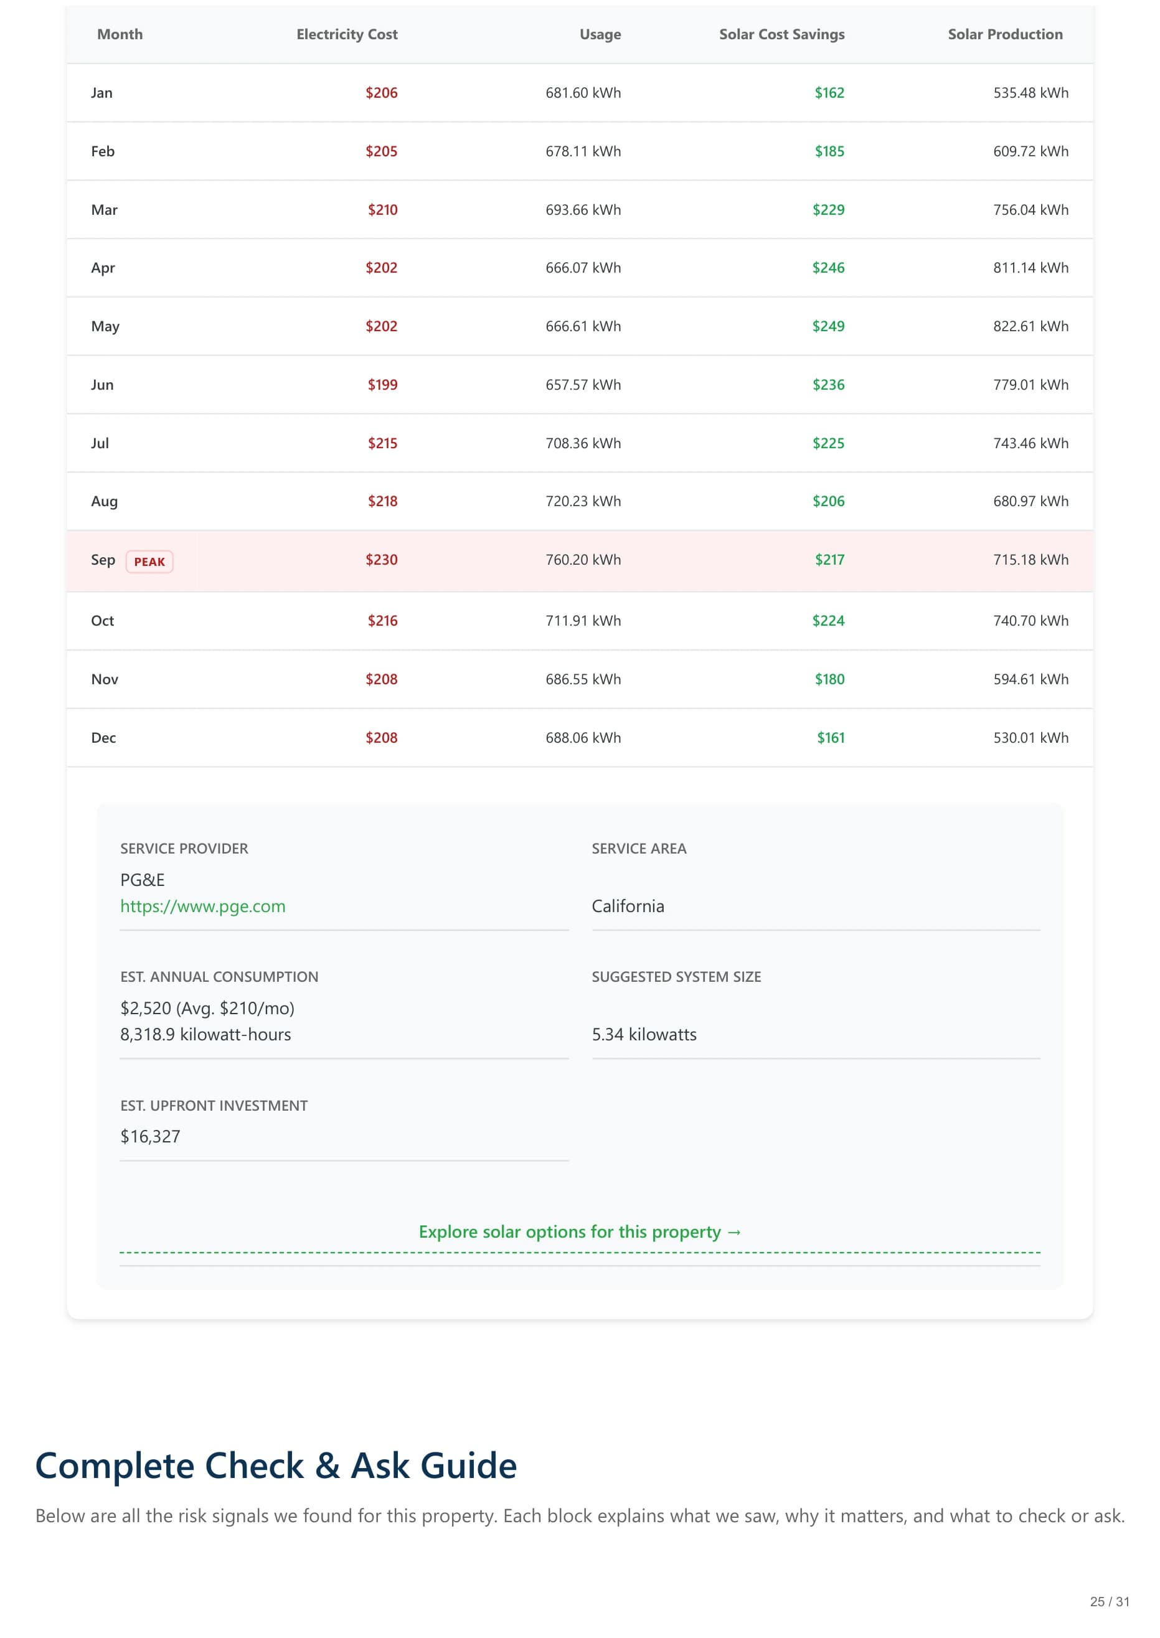Click the $249 solar savings value
The image size is (1160, 1638).
[x=829, y=326]
